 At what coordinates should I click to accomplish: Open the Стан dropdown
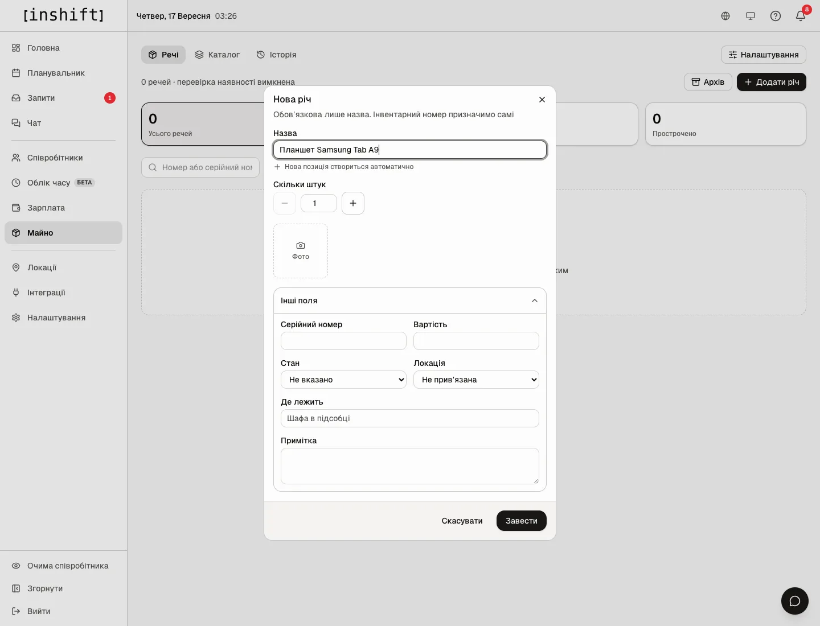point(343,380)
